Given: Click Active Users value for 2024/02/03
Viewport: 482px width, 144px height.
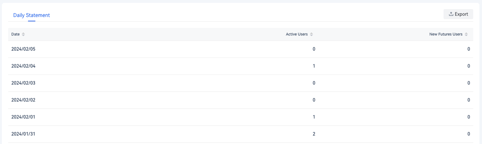Looking at the screenshot, I should coord(314,83).
